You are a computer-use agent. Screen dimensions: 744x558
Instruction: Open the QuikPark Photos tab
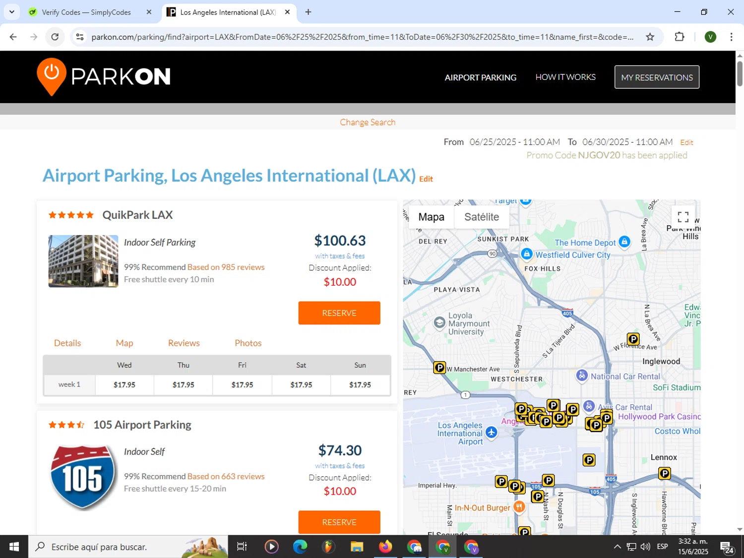tap(248, 343)
